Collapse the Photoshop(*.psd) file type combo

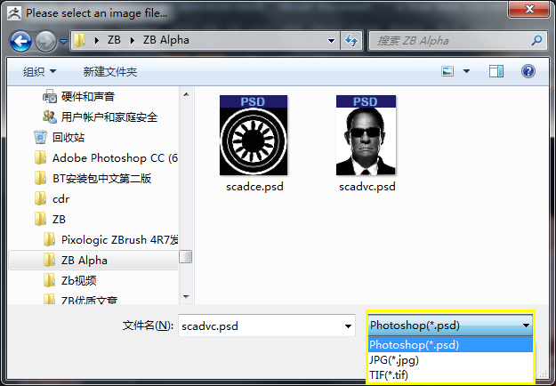450,325
